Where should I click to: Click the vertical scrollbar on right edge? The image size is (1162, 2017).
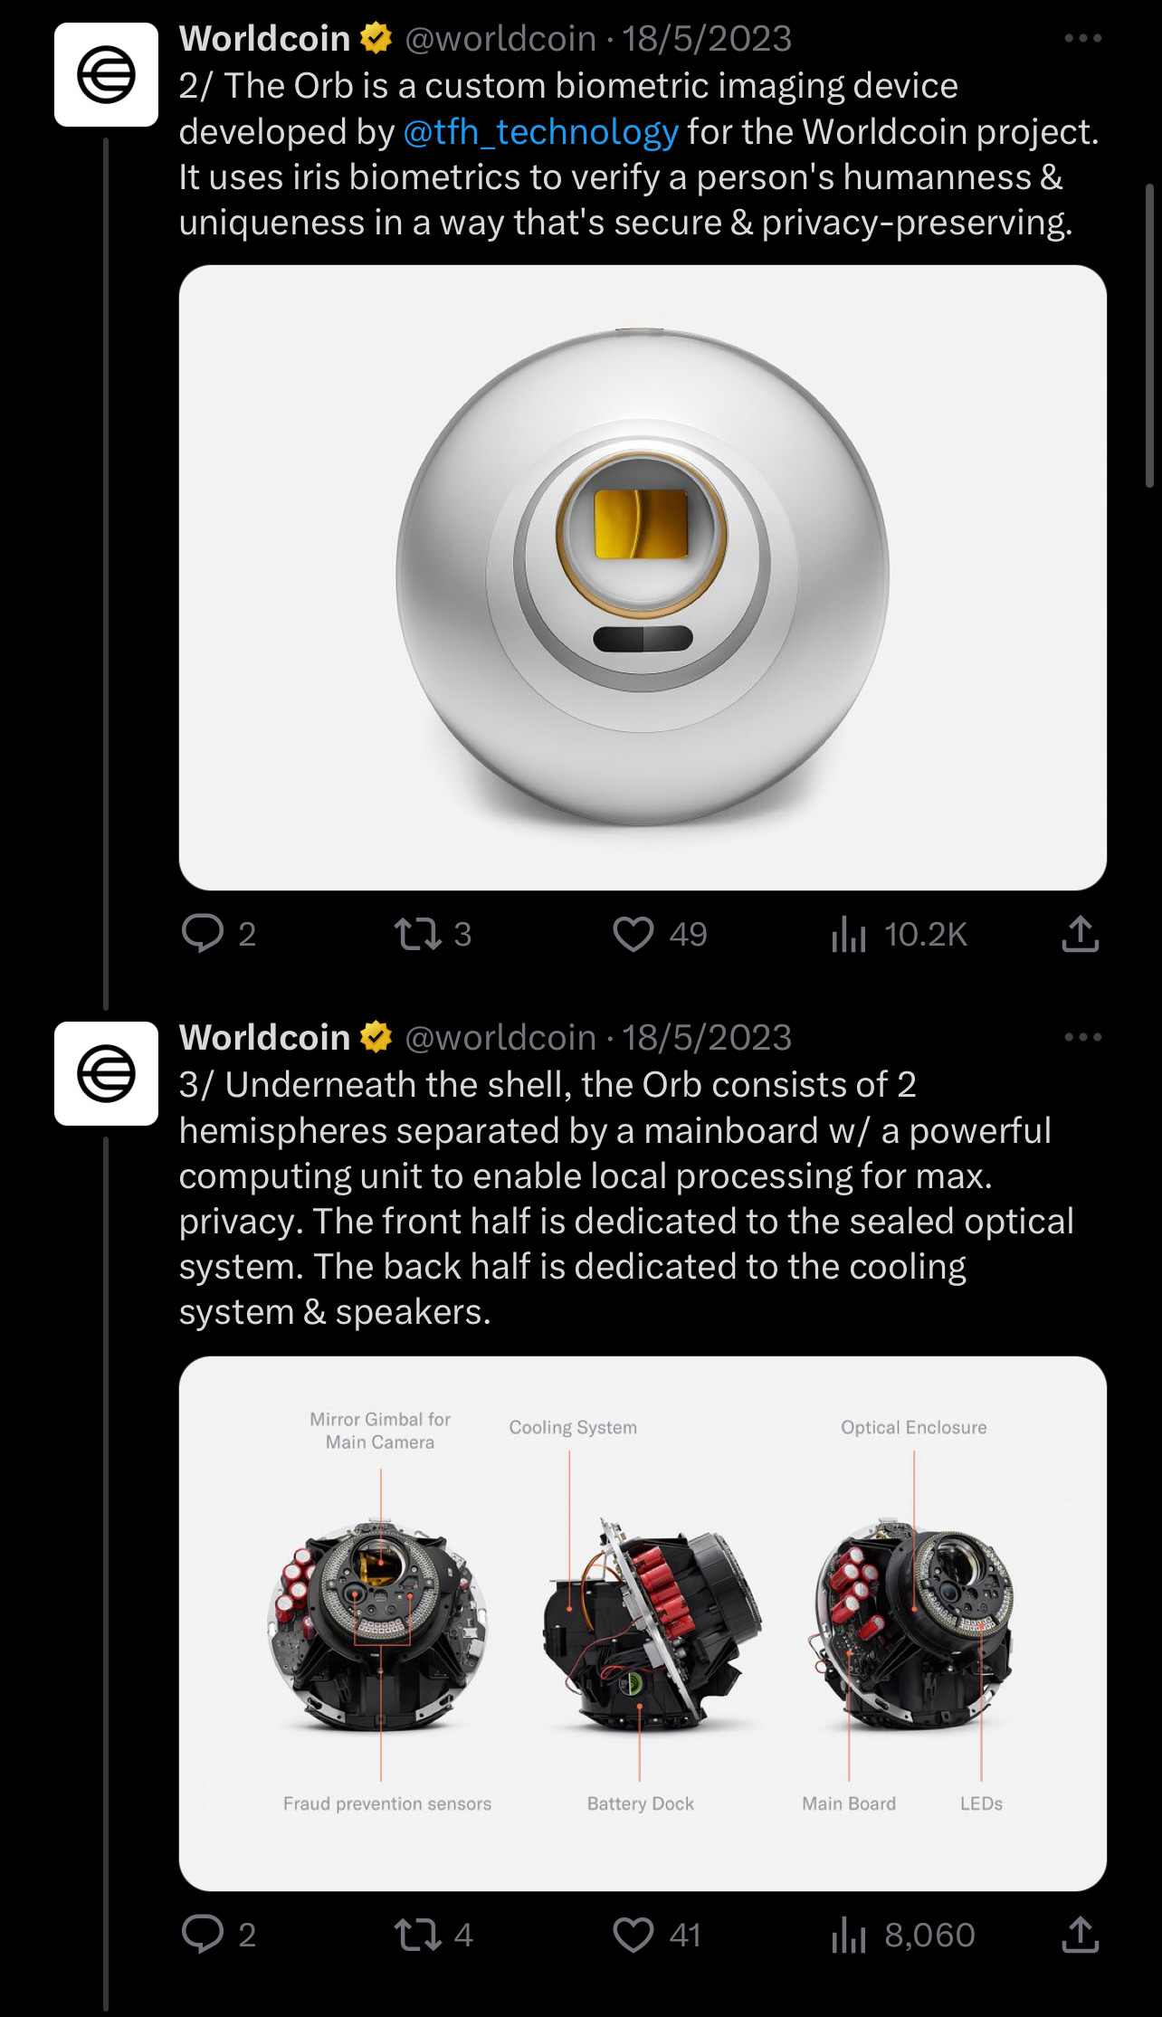coord(1150,335)
